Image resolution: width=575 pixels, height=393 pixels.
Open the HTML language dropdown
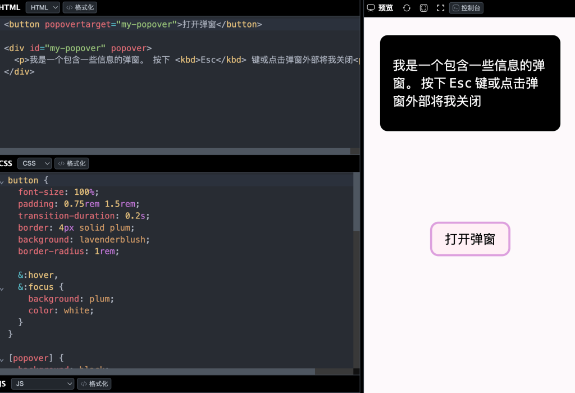(42, 7)
